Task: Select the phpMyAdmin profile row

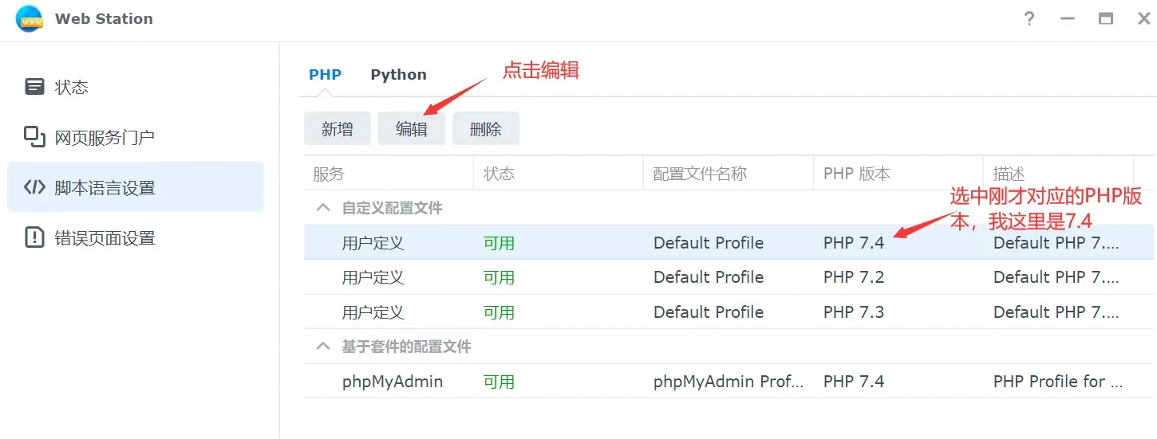Action: 729,382
